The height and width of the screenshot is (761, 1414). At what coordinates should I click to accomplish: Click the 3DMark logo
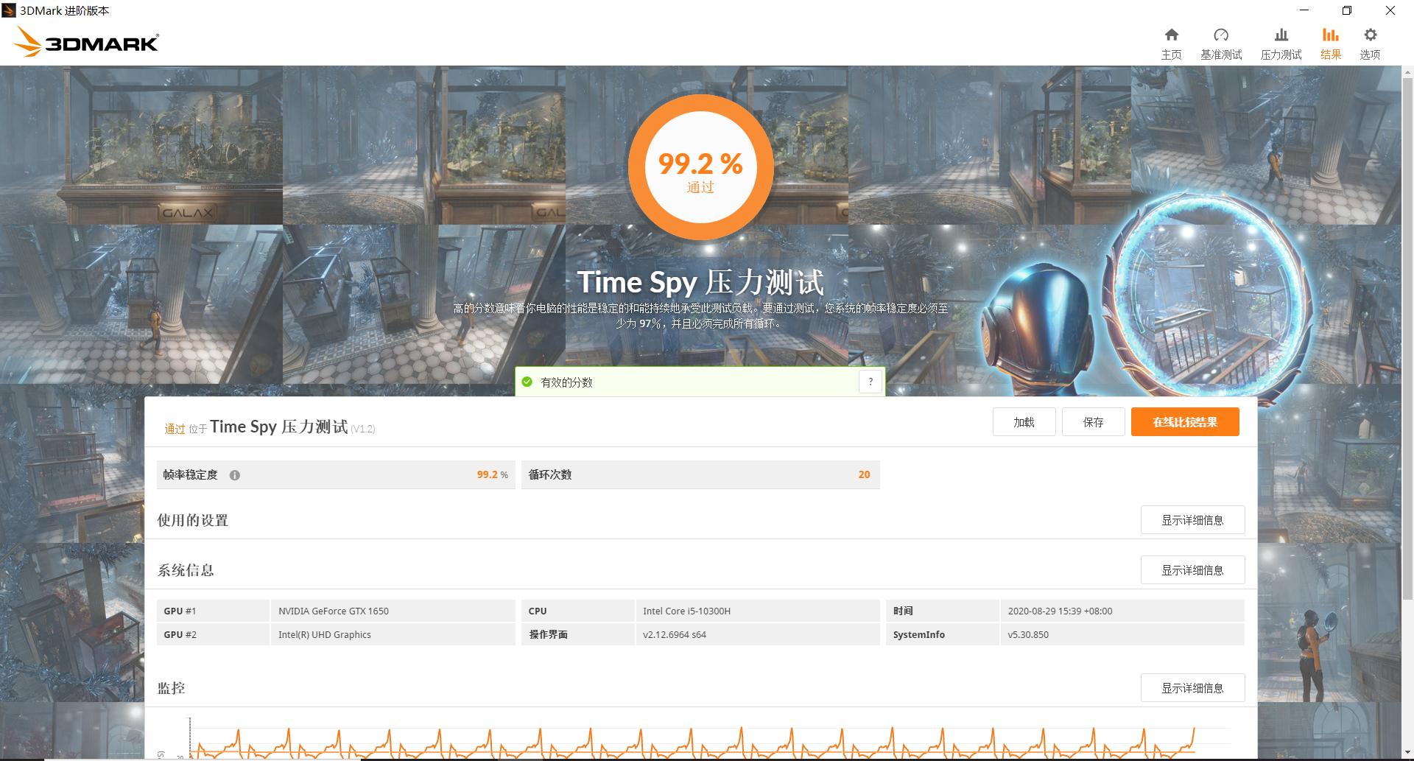pos(86,41)
